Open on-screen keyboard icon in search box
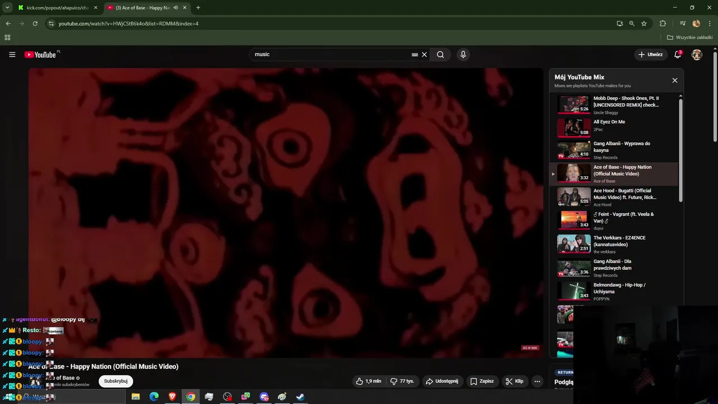 pos(415,54)
